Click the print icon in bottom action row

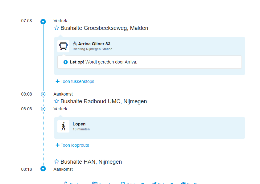click(x=122, y=183)
